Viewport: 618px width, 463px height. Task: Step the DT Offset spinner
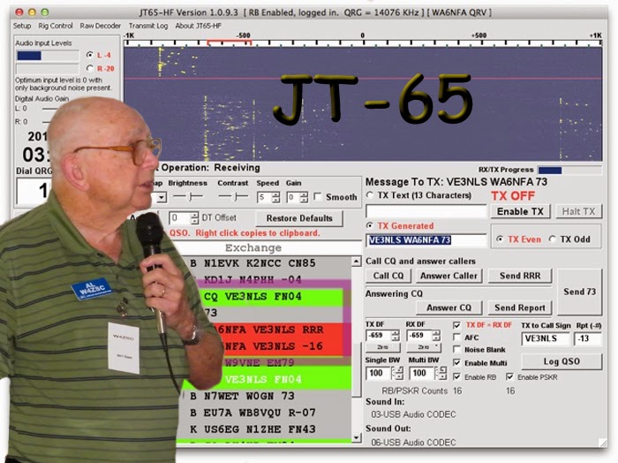194,217
